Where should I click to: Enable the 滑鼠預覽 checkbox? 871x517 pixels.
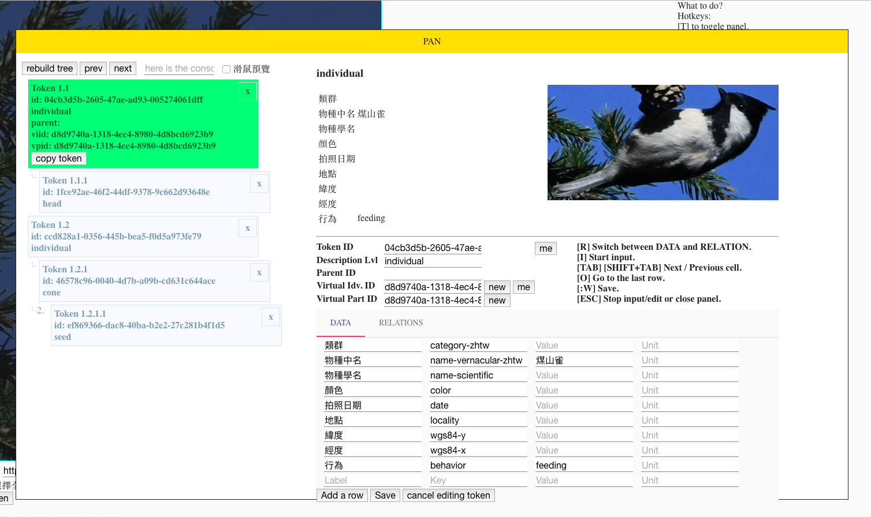[226, 69]
